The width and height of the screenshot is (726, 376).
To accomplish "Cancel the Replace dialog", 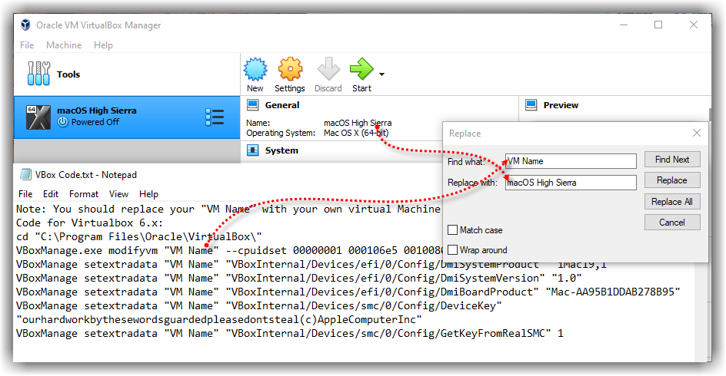I will coord(672,223).
